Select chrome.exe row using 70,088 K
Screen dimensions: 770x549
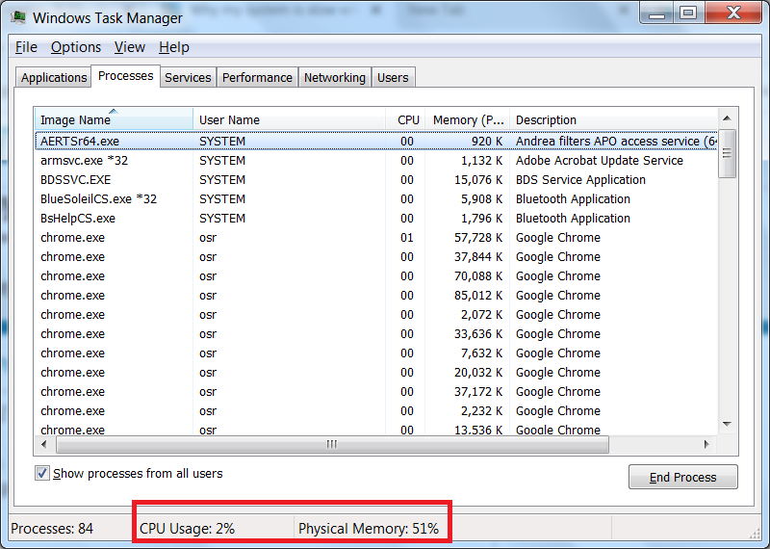pyautogui.click(x=376, y=276)
